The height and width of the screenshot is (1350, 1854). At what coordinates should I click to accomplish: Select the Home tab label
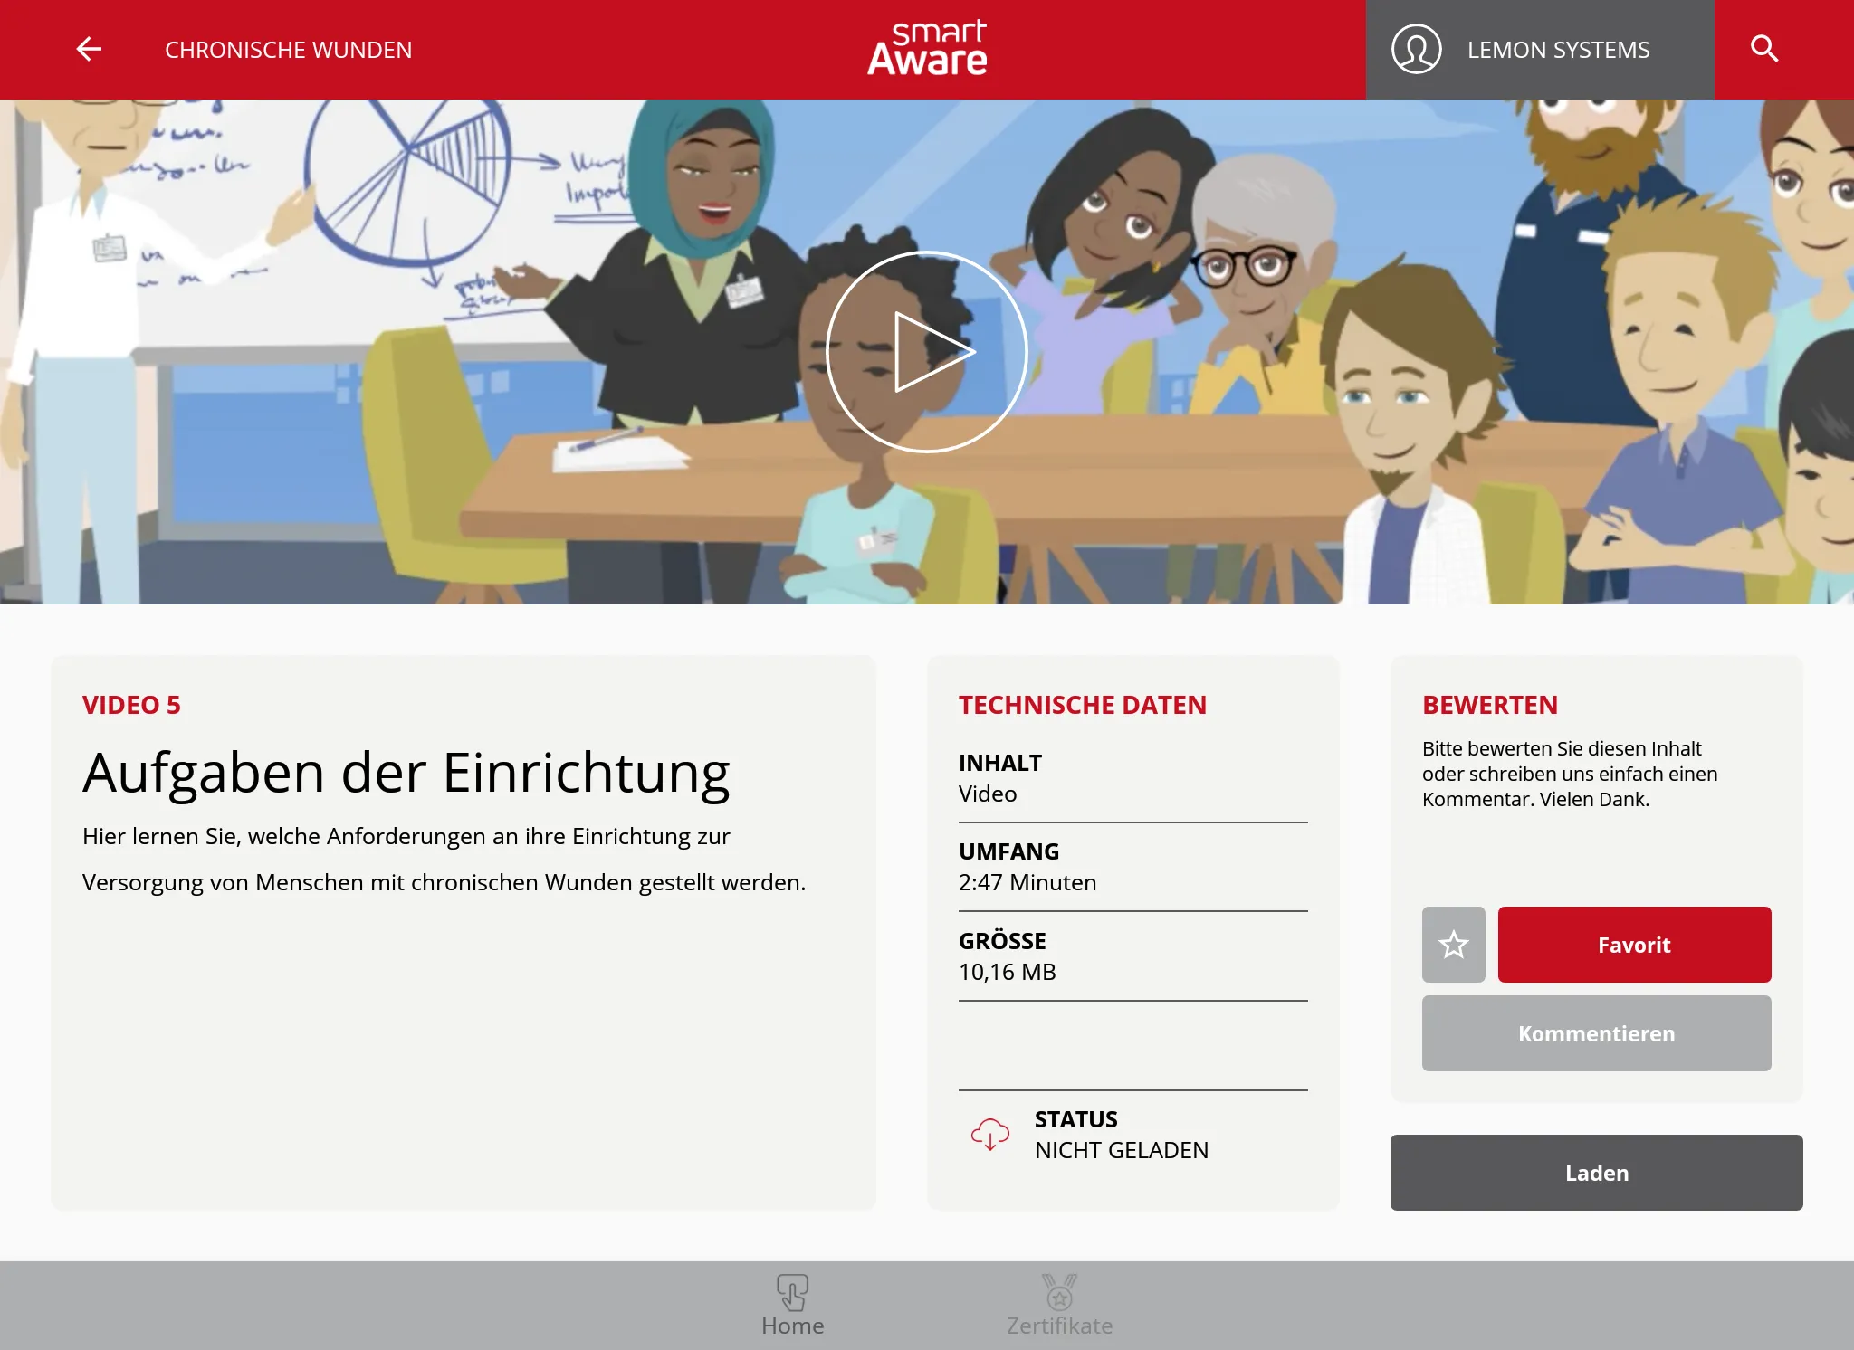coord(792,1326)
